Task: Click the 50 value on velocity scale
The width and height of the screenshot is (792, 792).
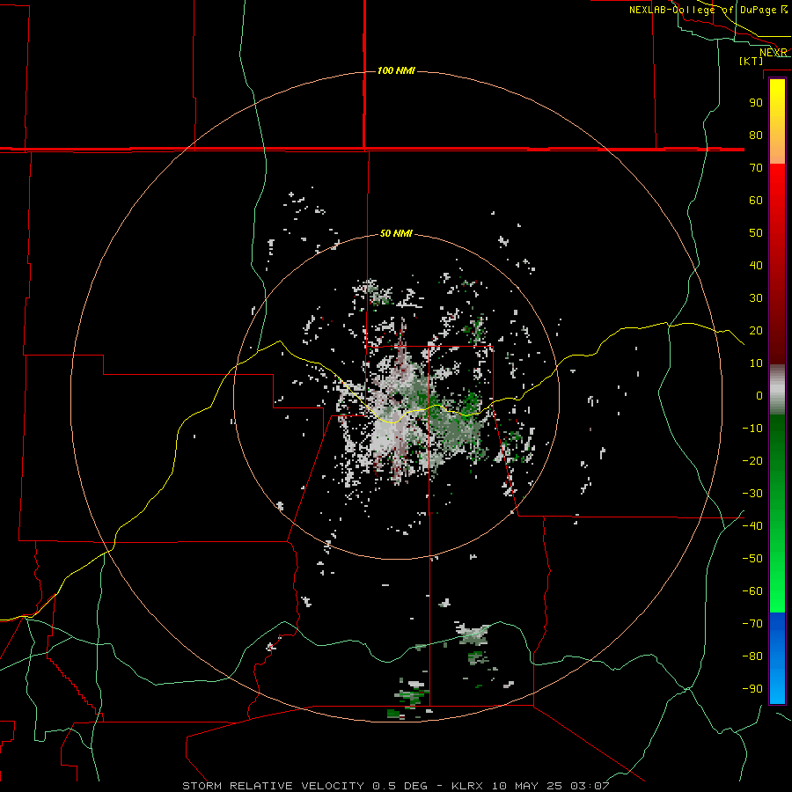Action: 756,233
